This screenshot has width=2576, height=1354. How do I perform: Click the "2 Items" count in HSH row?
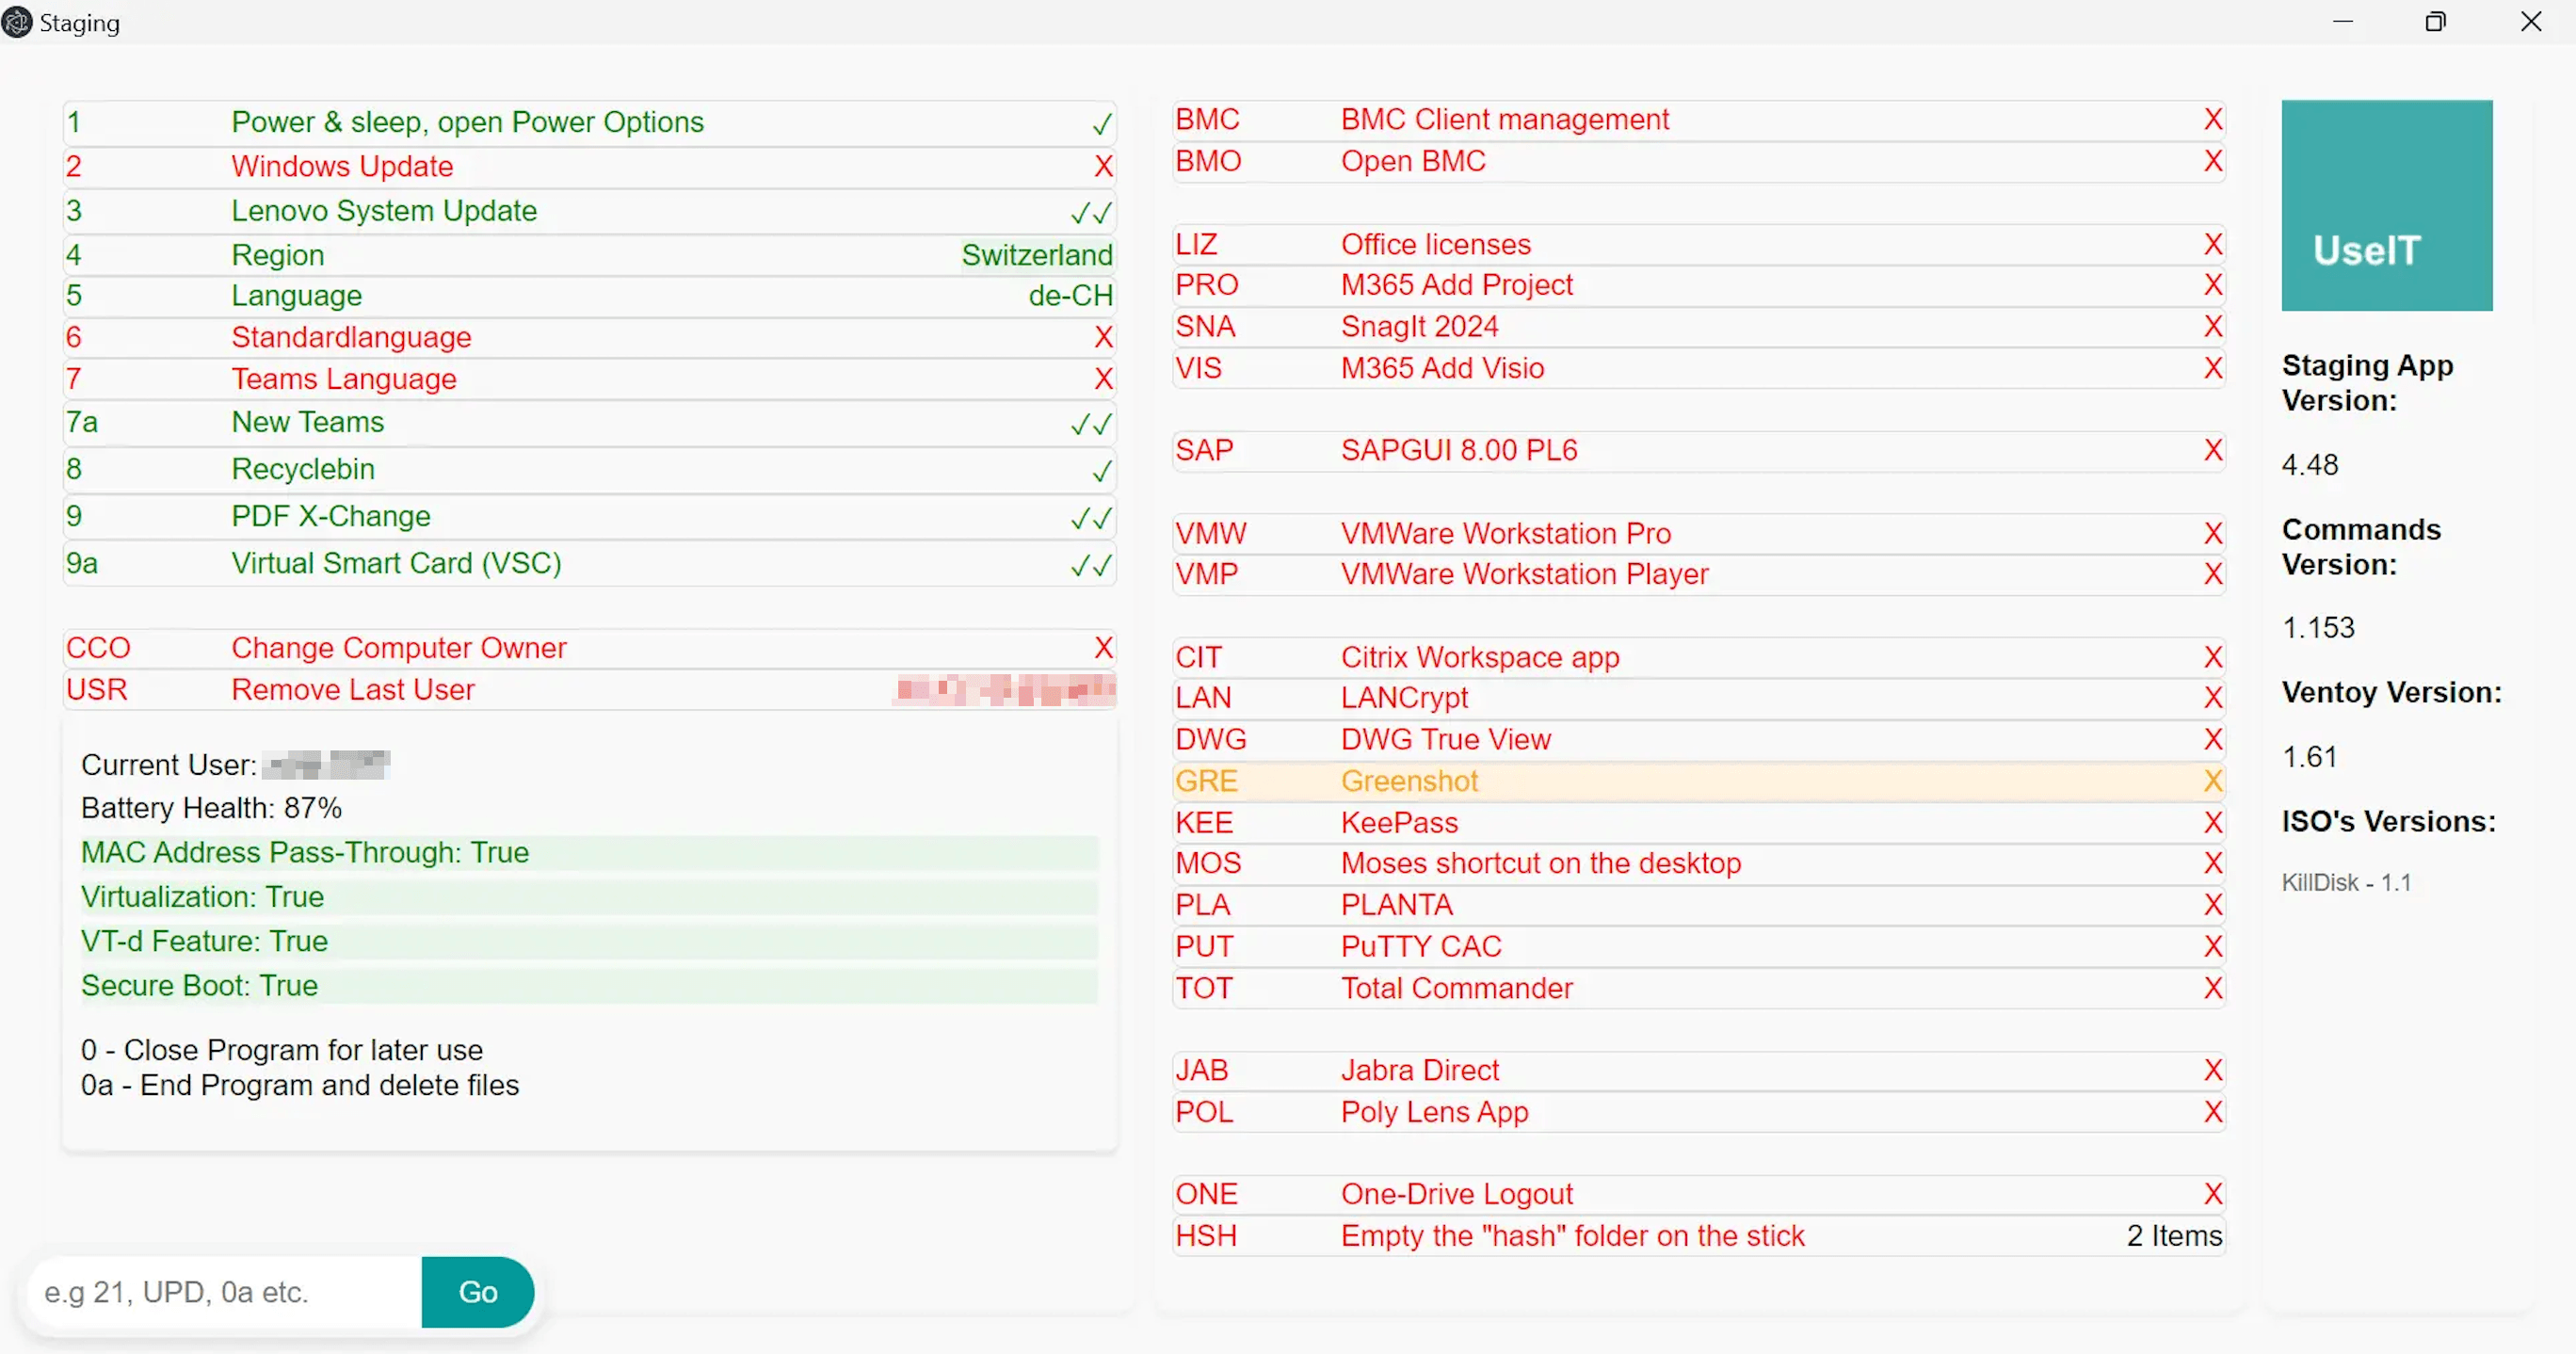click(2174, 1237)
